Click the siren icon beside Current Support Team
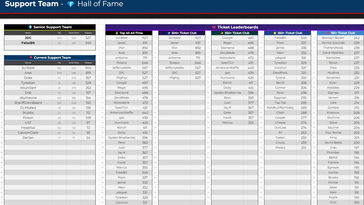364x205 pixels. click(x=31, y=58)
